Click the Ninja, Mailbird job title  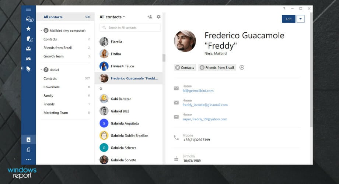(216, 53)
